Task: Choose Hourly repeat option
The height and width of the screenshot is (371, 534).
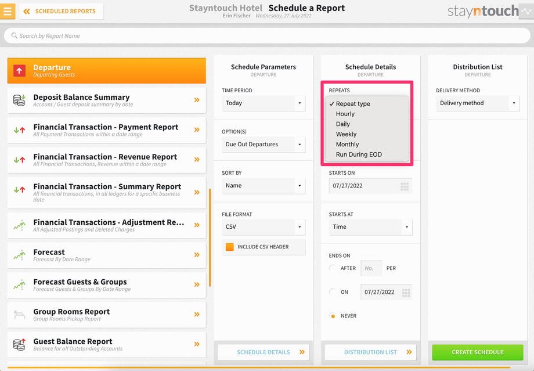Action: [x=367, y=114]
